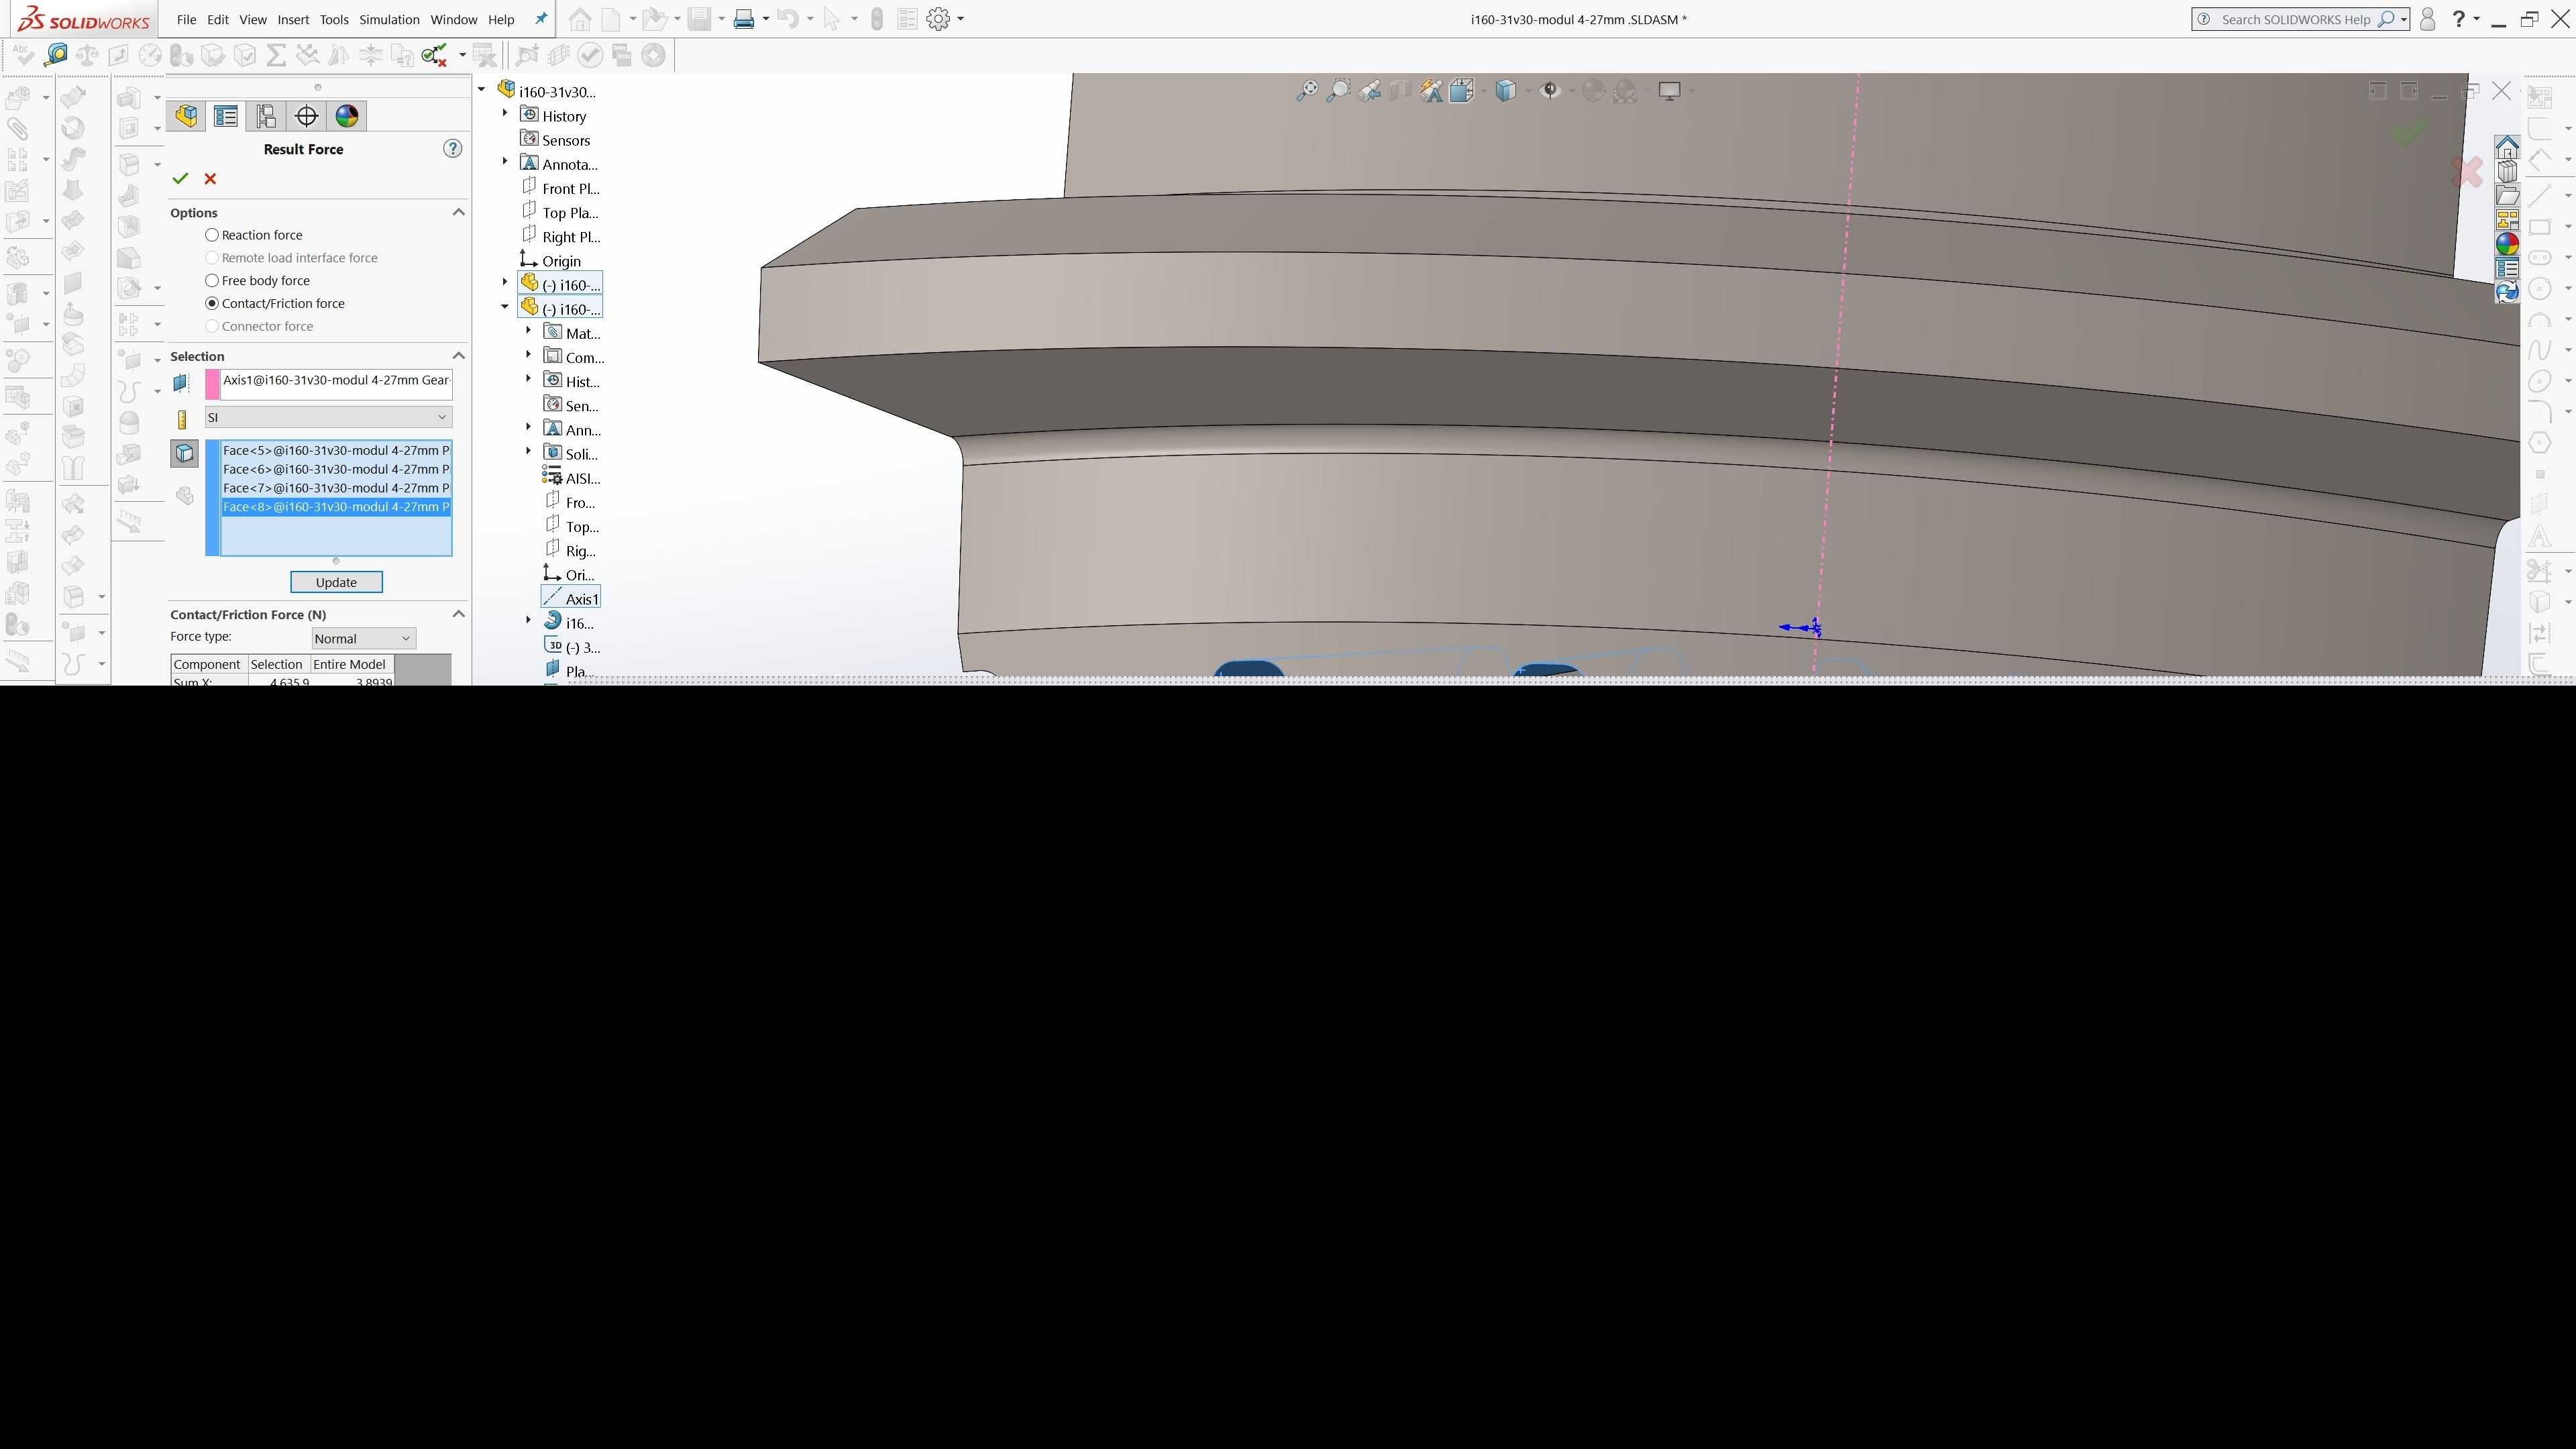Image resolution: width=2576 pixels, height=1449 pixels.
Task: Cancel Result Force with red X
Action: 210,178
